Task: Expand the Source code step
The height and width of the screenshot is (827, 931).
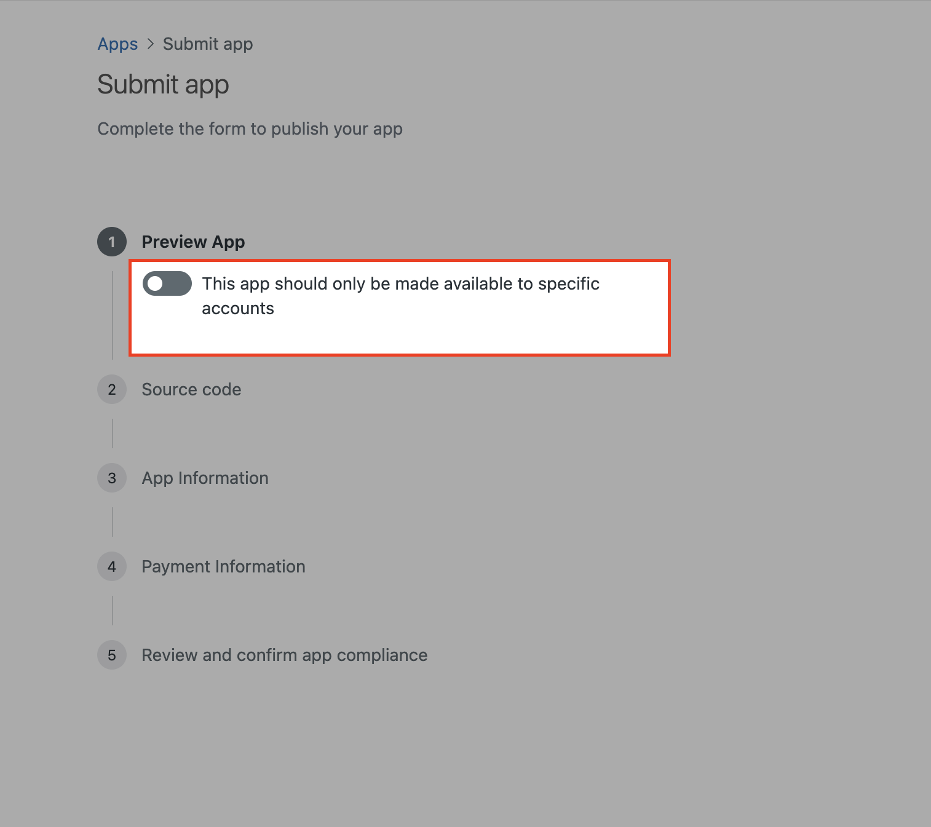Action: tap(191, 389)
